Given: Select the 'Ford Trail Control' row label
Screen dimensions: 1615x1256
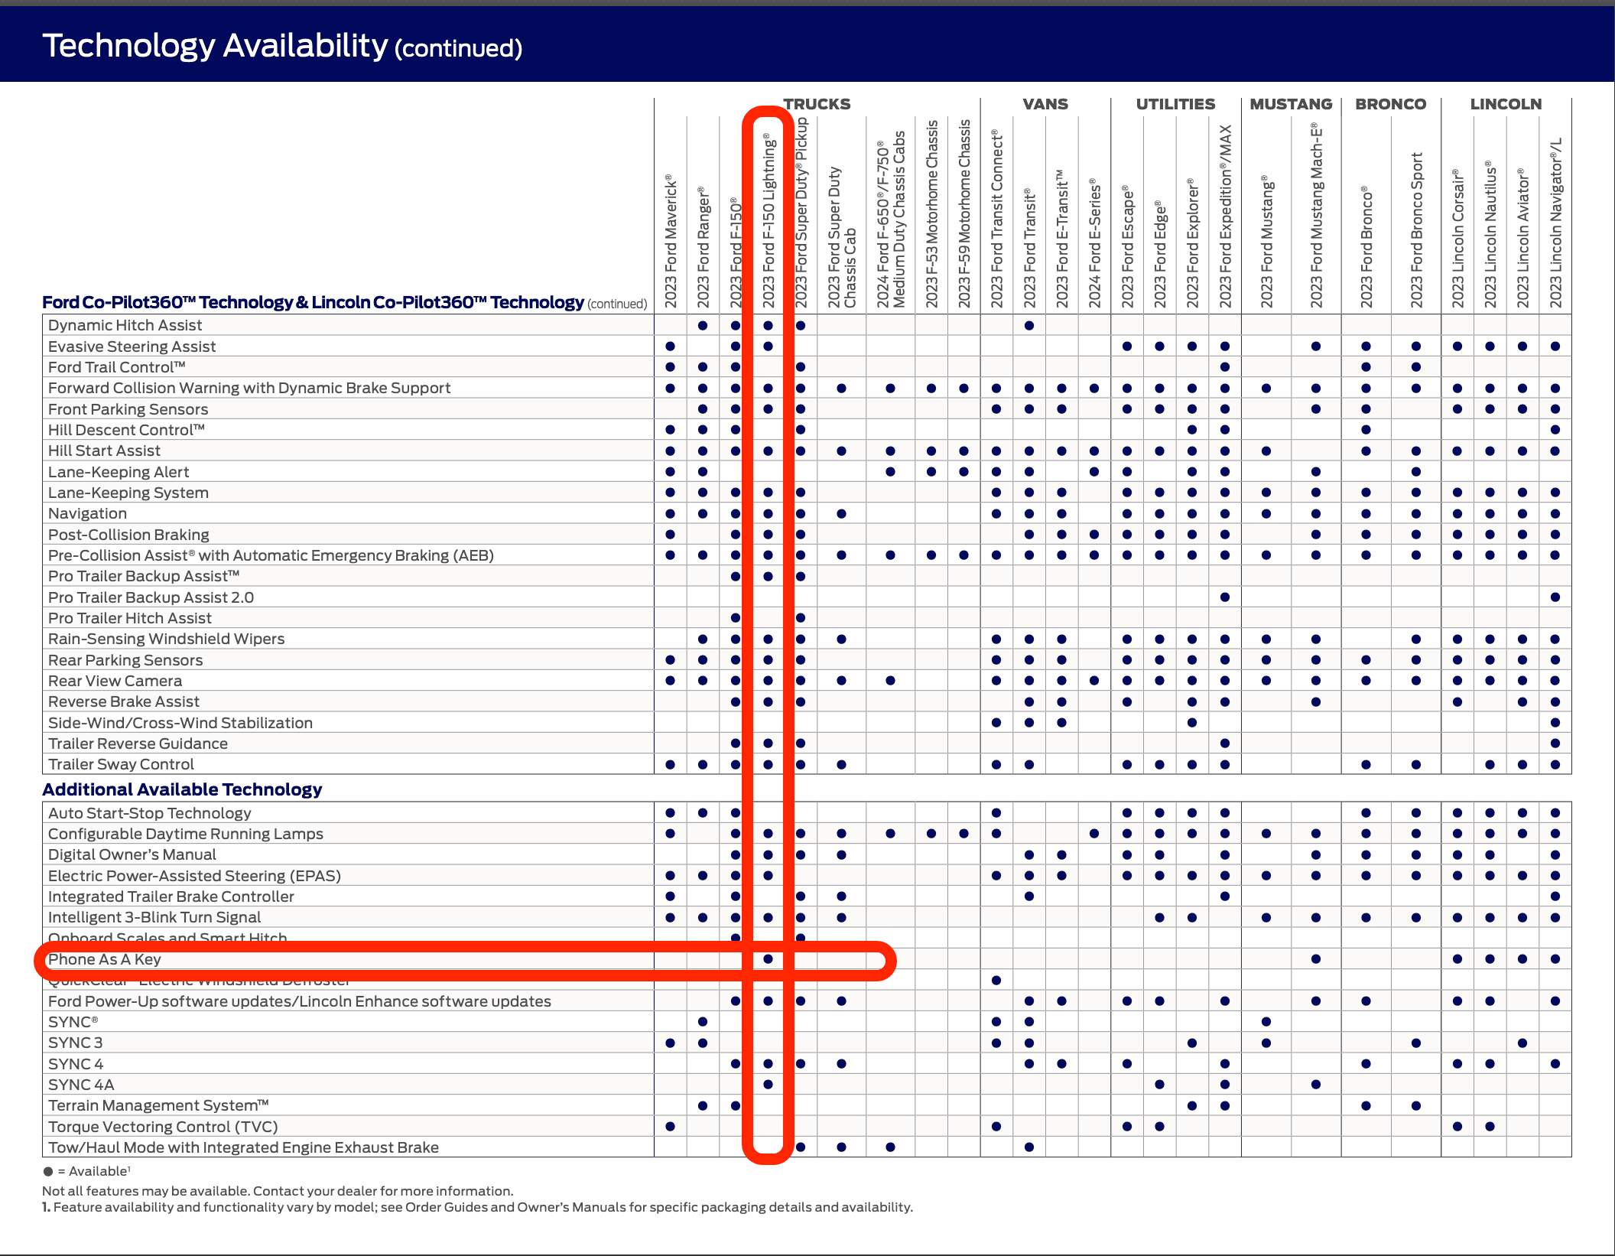Looking at the screenshot, I should click(x=117, y=367).
